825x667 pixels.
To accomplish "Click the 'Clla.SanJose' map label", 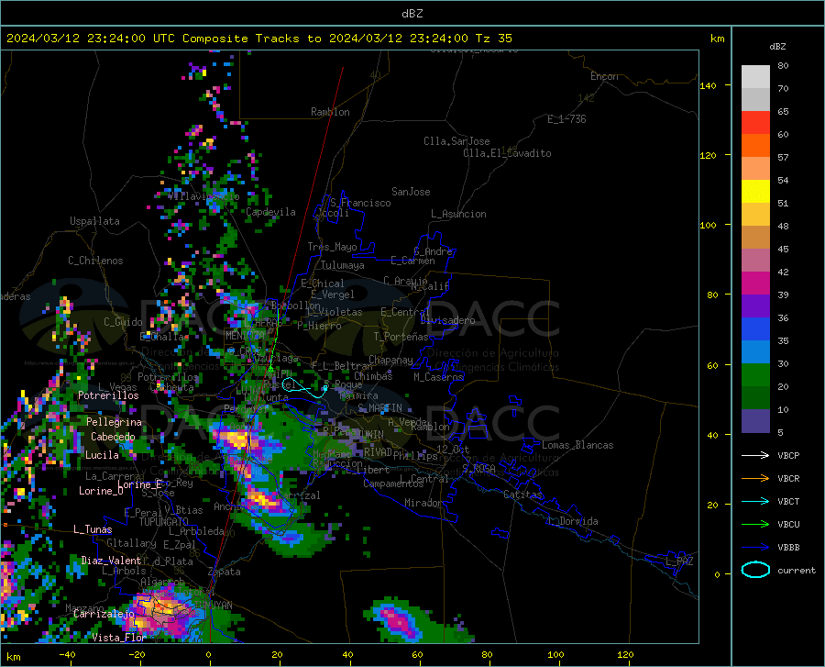I will click(456, 141).
